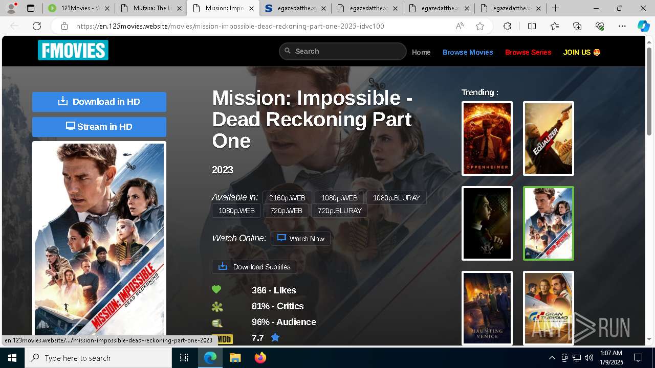655x368 pixels.
Task: Open Task View on taskbar
Action: (184, 358)
